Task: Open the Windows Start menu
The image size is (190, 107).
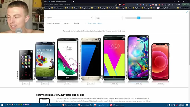Action: pos(2,105)
